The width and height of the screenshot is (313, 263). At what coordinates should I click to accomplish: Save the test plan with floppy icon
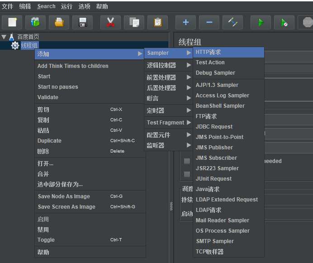coord(82,22)
